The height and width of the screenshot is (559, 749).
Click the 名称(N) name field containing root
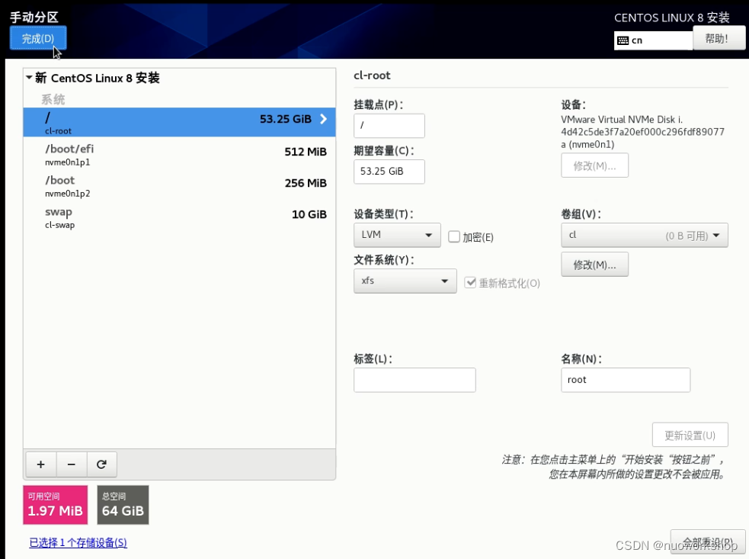tap(626, 380)
